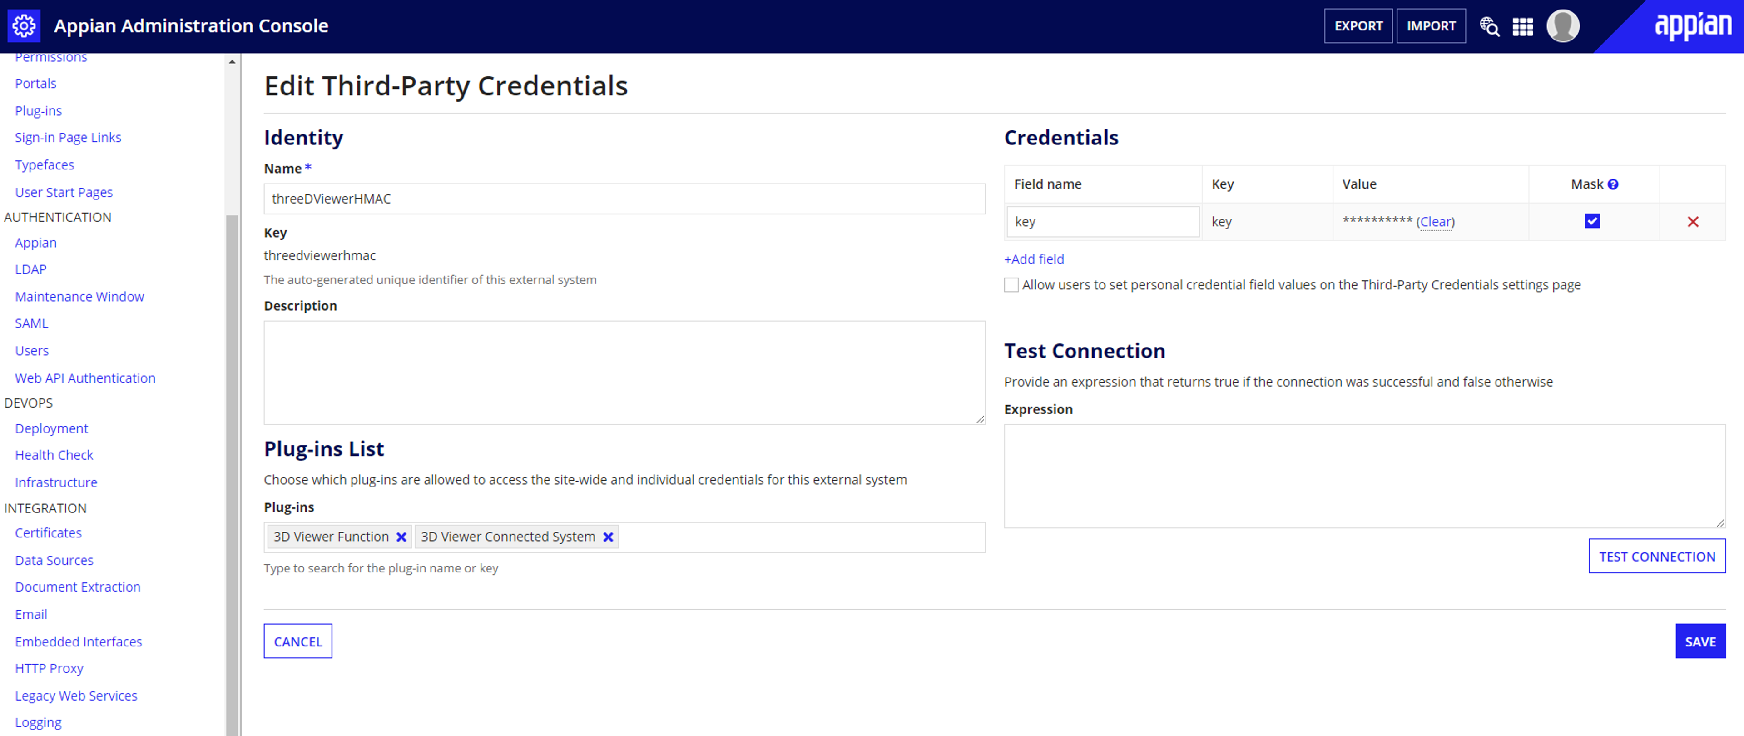
Task: Click the Test Connection section heading
Action: [1085, 351]
